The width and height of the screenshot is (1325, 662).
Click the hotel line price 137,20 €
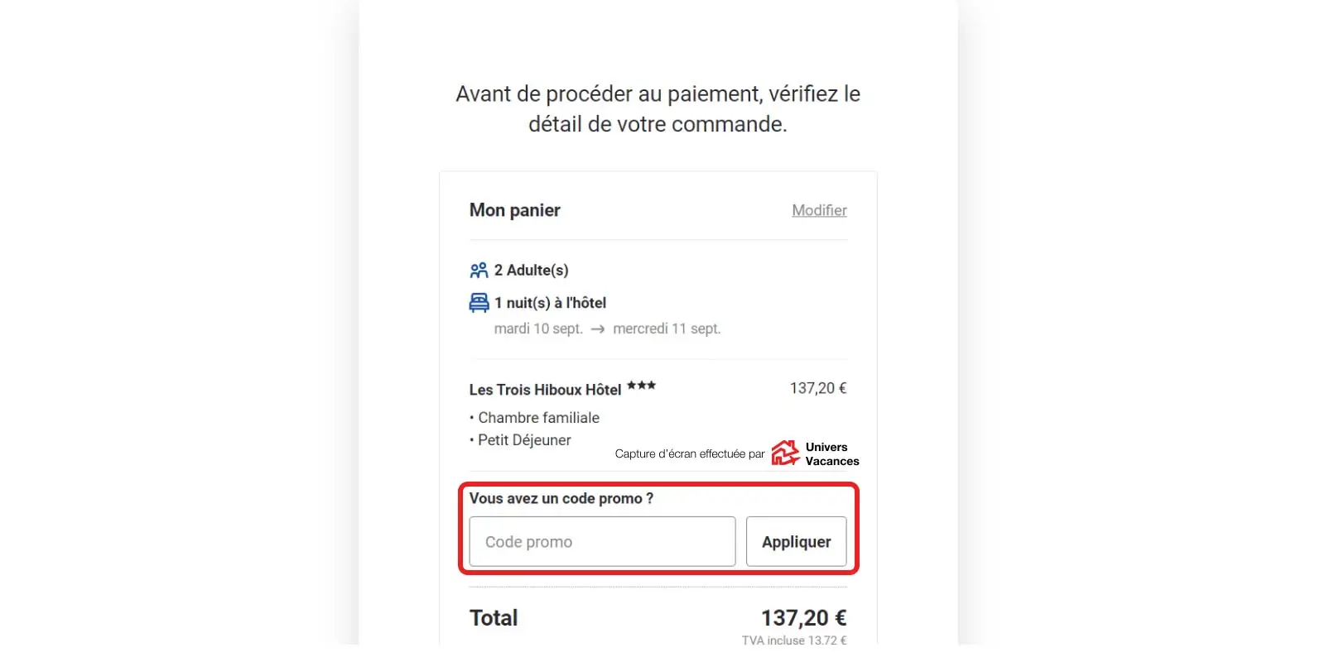point(817,388)
